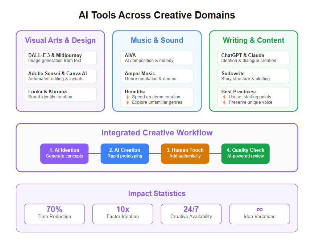Click the Integrated Creative Workflow heading
The height and width of the screenshot is (241, 315).
(x=157, y=133)
